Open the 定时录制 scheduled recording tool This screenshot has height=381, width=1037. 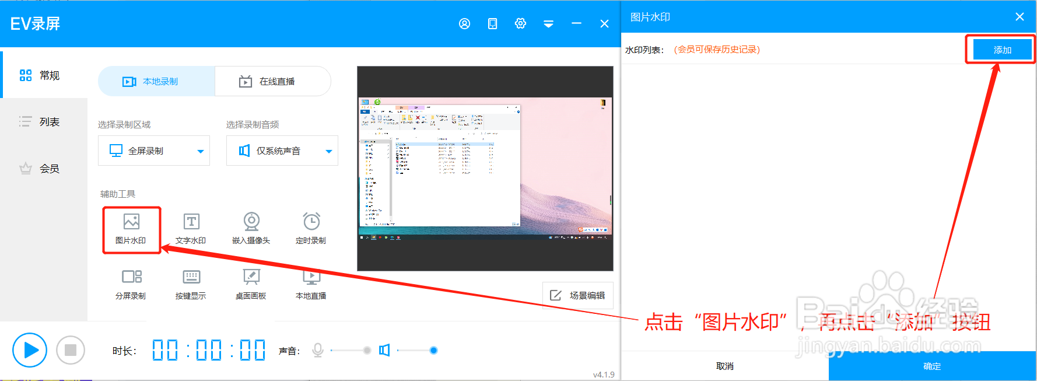[x=311, y=229]
